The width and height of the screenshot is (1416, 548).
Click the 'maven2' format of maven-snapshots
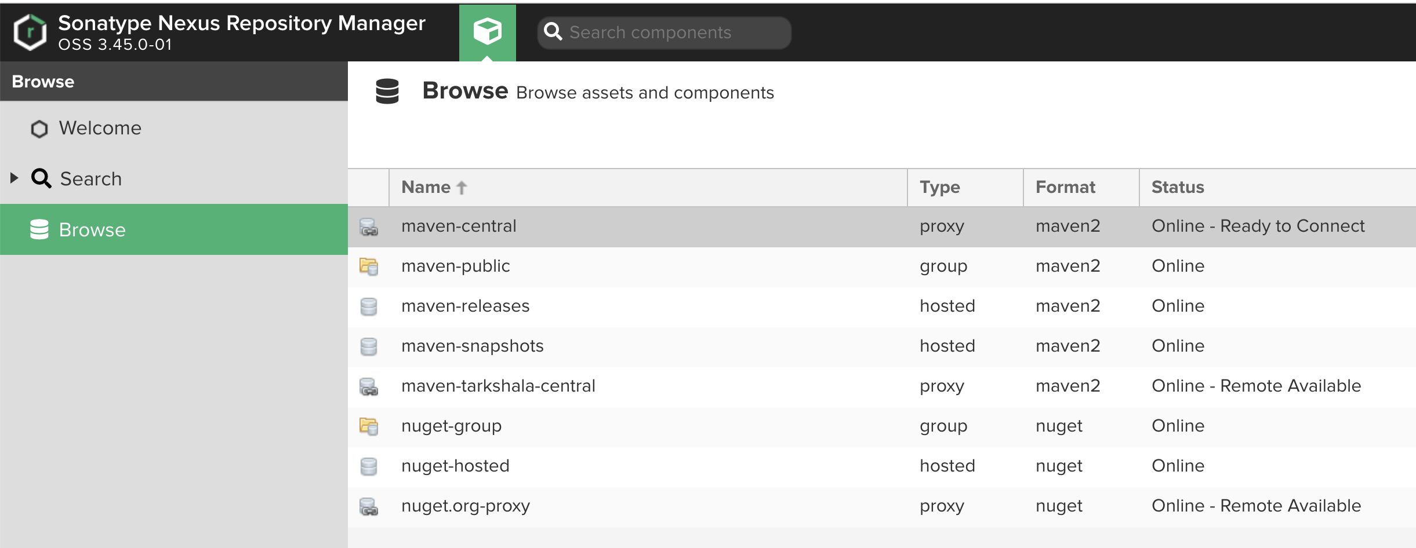pos(1068,346)
